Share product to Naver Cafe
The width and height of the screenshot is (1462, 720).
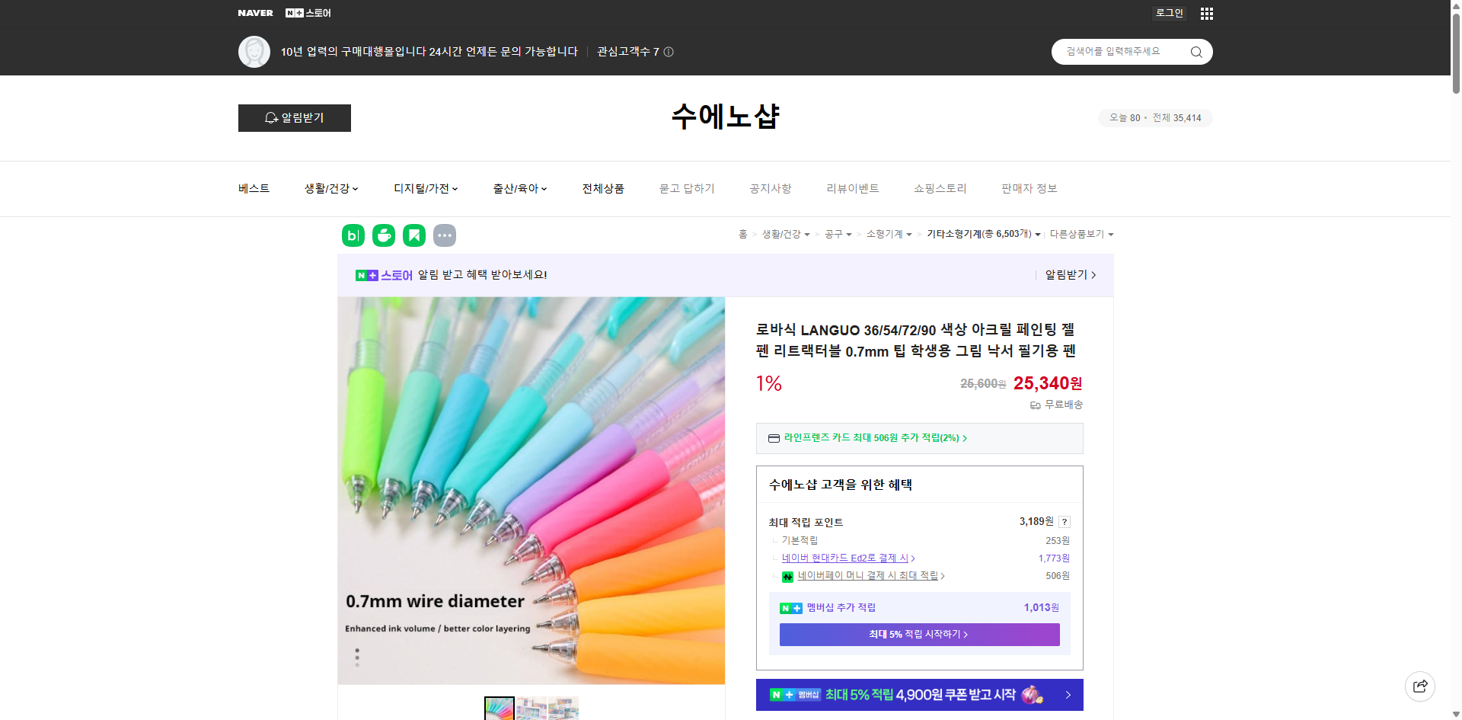click(x=383, y=235)
